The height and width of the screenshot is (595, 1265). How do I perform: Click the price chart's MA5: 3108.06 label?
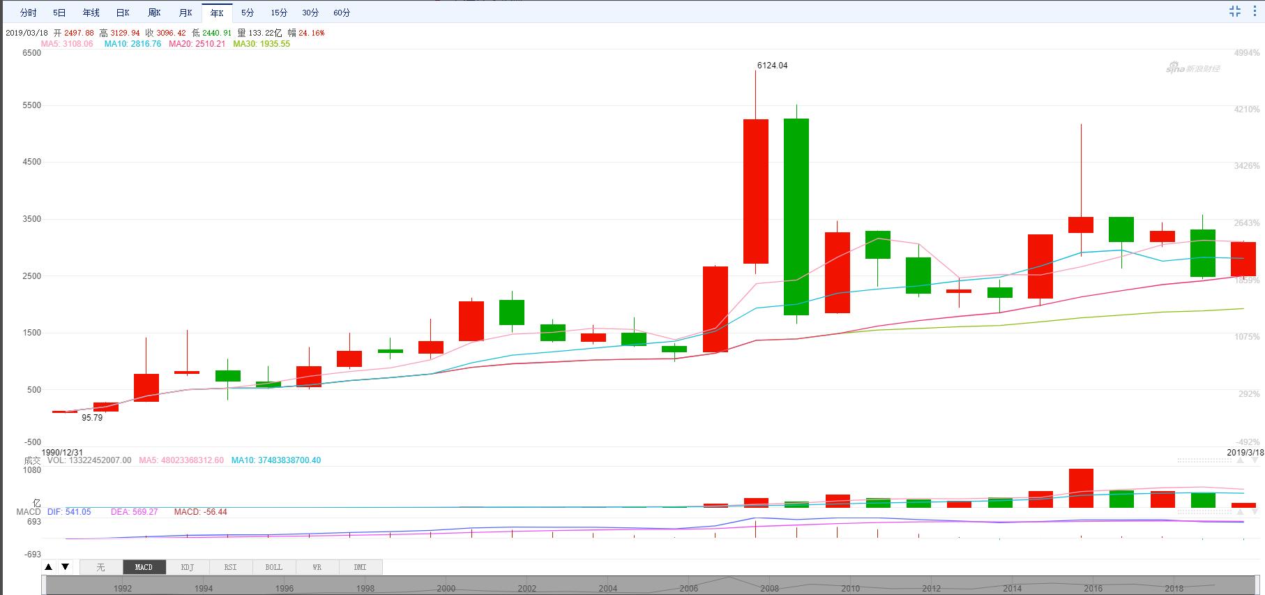pos(67,44)
